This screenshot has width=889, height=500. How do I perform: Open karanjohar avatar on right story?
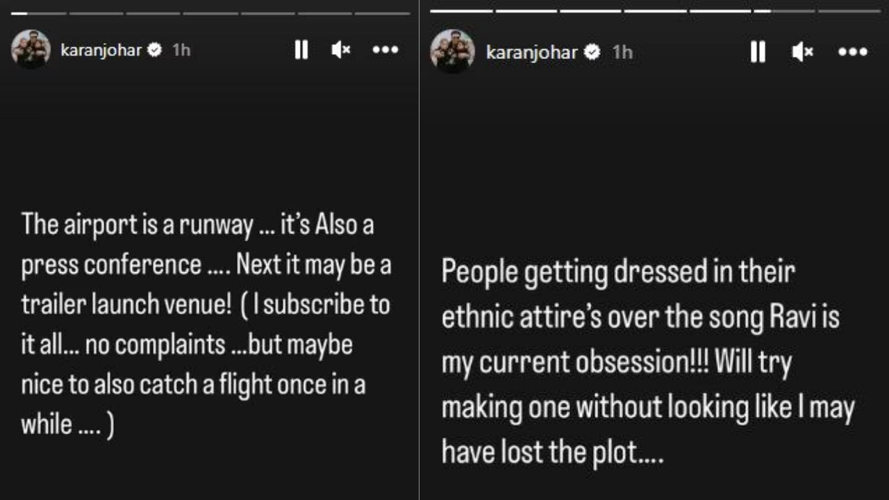(x=452, y=52)
